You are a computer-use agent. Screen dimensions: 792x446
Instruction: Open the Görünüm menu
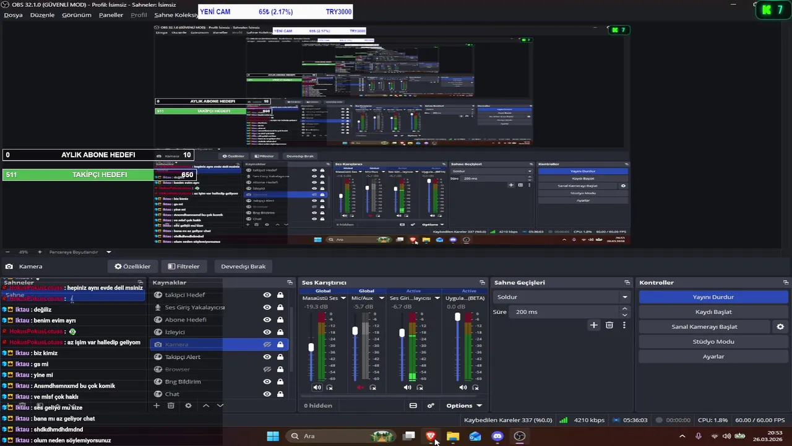coord(77,15)
